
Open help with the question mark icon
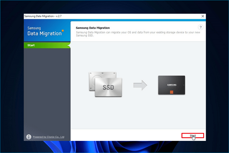(x=201, y=27)
